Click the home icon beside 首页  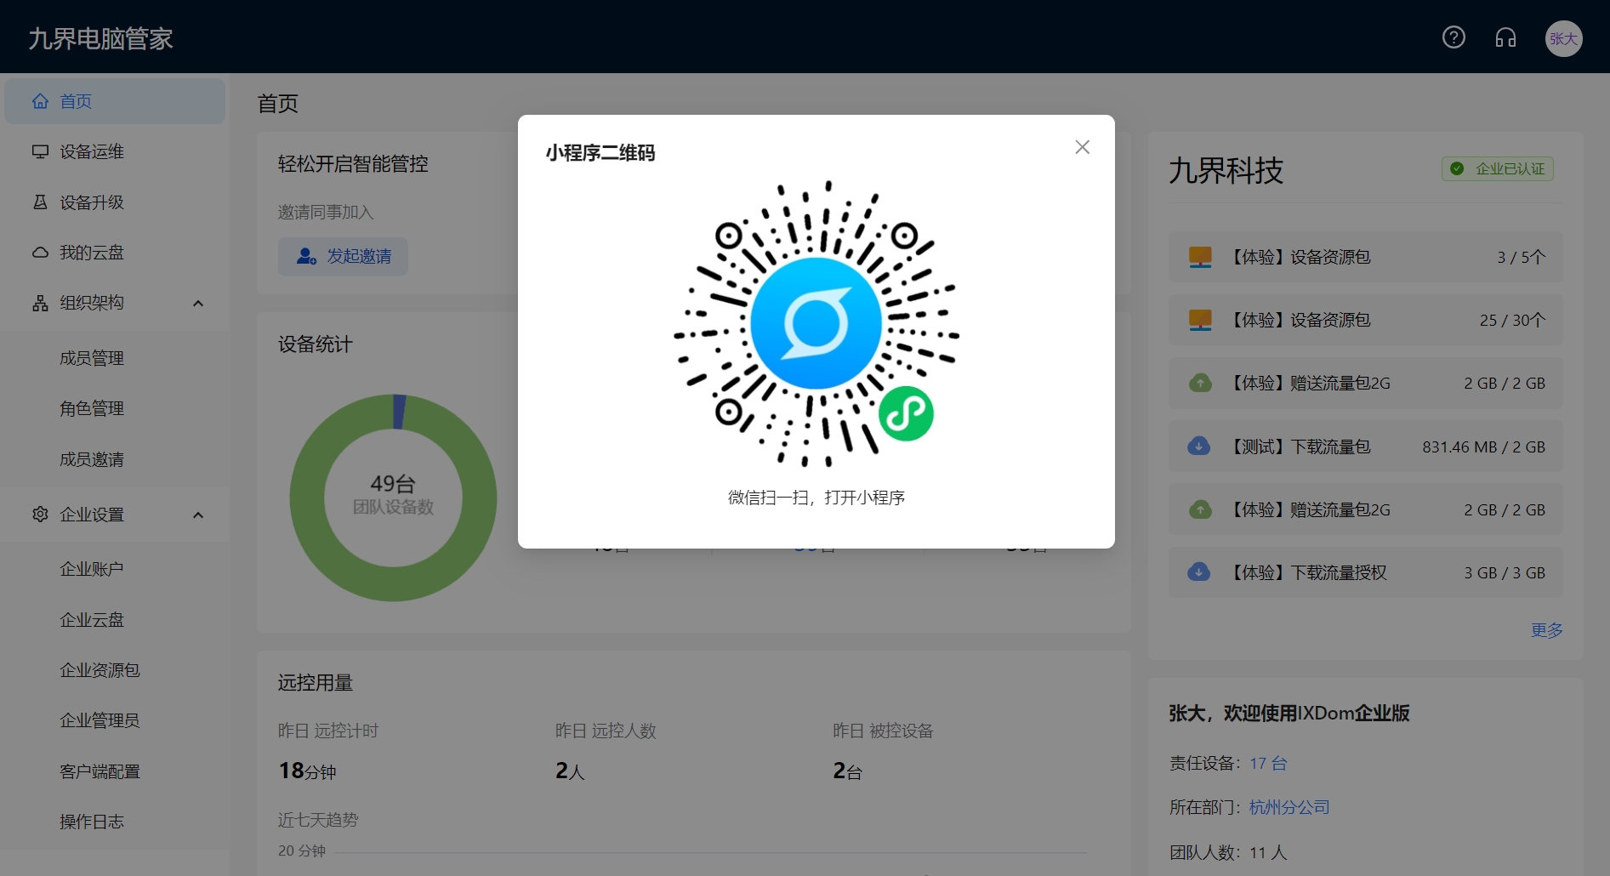coord(40,101)
